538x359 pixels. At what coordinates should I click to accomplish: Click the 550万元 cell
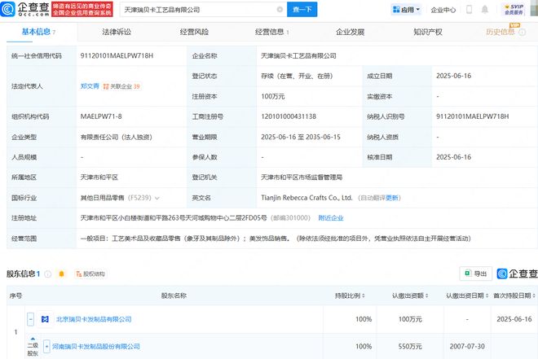pyautogui.click(x=410, y=346)
